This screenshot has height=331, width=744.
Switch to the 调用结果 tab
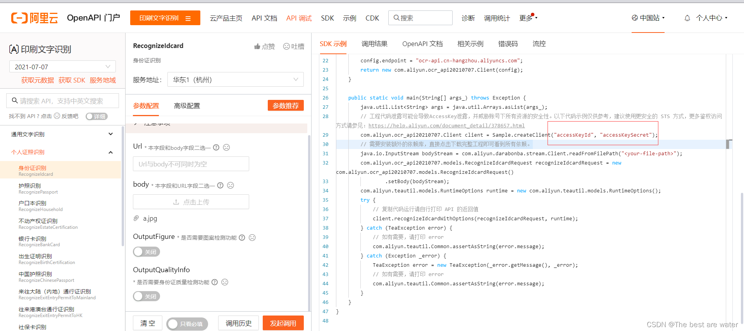[x=374, y=44]
